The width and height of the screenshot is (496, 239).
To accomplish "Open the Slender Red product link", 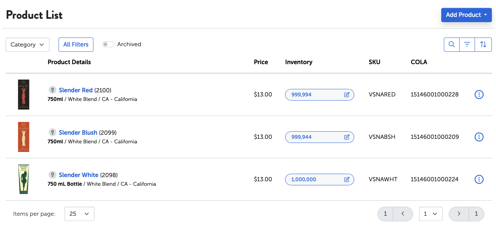I will (x=75, y=90).
